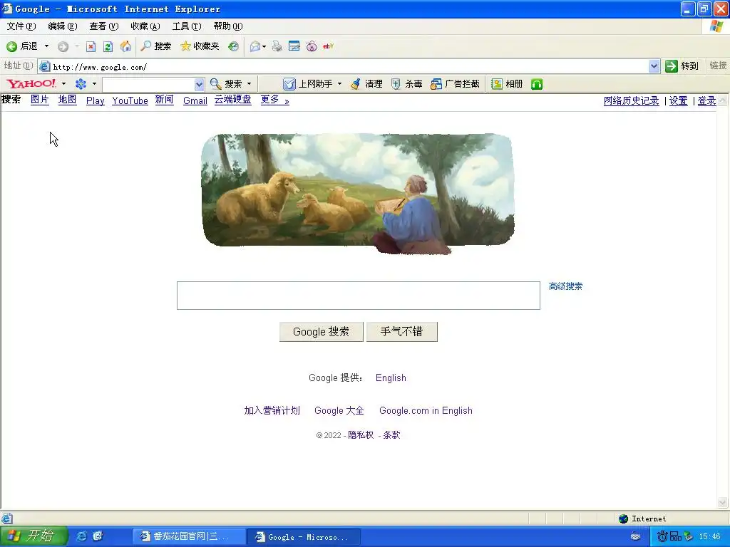Screen dimensions: 730x547
Task: Click the 15:46 system tray clock
Action: point(709,536)
